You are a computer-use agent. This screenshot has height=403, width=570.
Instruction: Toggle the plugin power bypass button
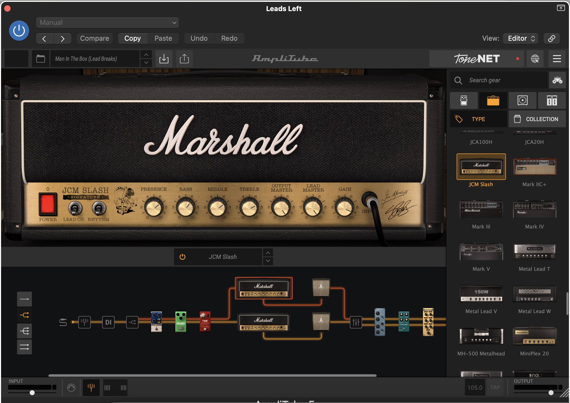tap(19, 31)
